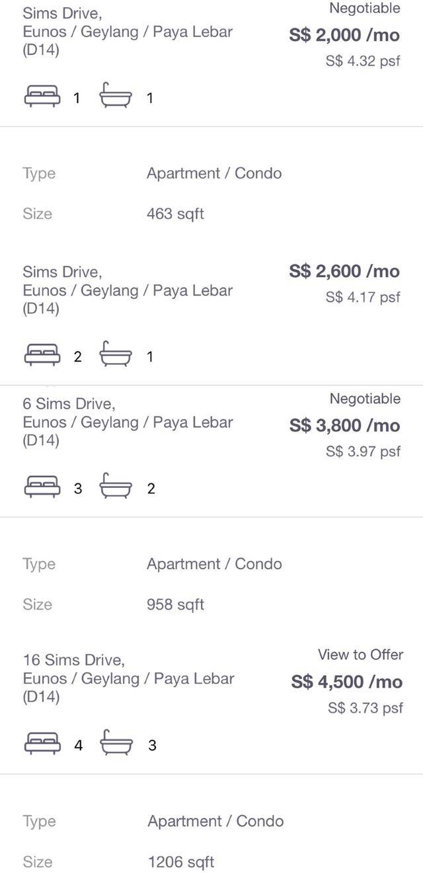Click Negotiable above the S$ 3,800 price

(365, 399)
